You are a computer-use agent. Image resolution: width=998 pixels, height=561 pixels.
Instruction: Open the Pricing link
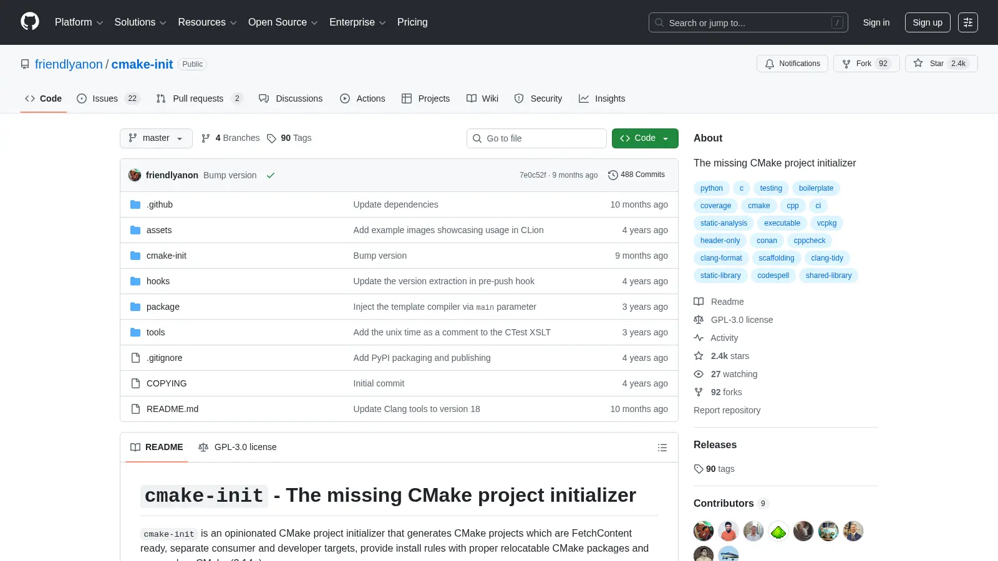tap(412, 22)
